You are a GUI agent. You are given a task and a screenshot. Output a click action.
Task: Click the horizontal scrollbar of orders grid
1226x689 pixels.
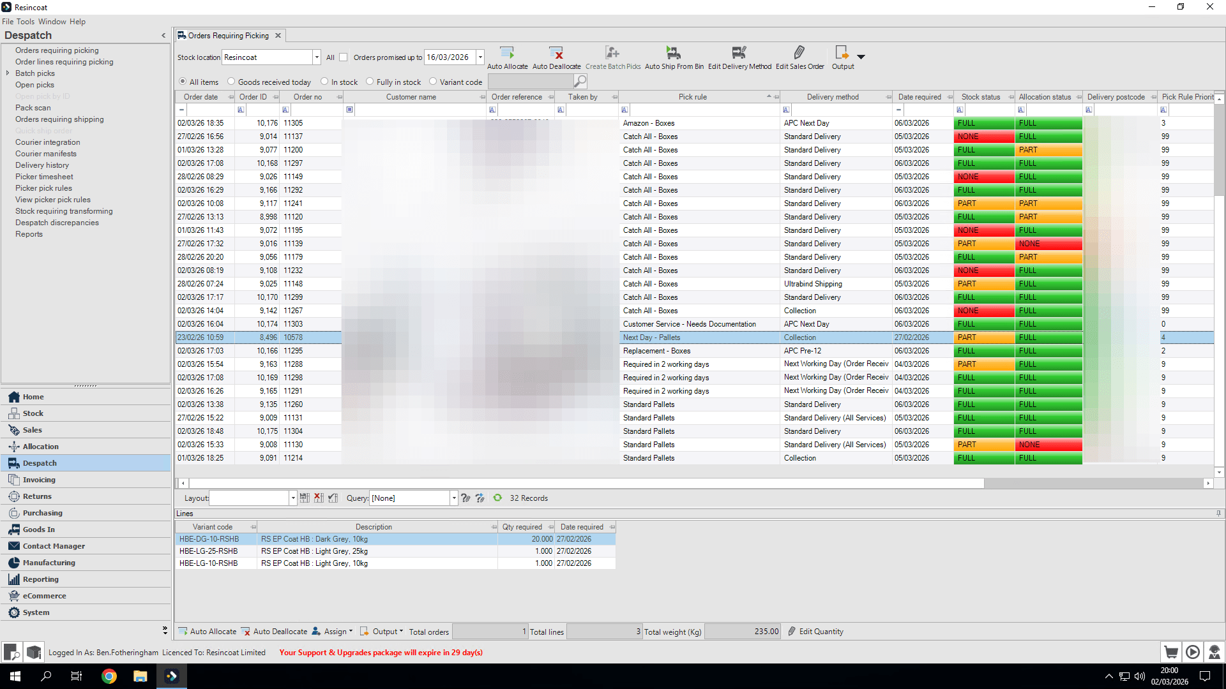(586, 484)
